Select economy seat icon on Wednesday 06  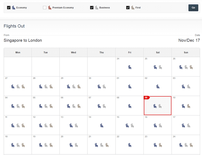69,106
